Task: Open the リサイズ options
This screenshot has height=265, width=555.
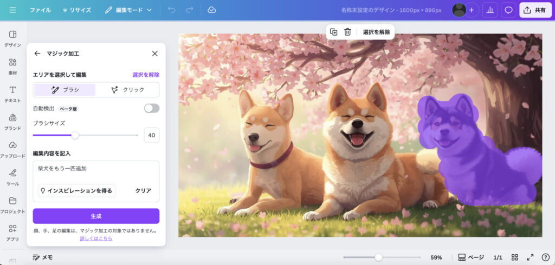Action: coord(76,10)
